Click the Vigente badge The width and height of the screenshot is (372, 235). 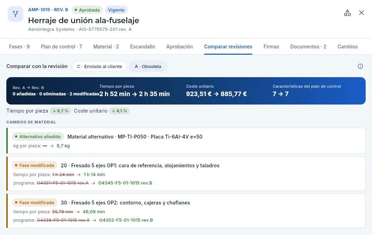point(116,10)
